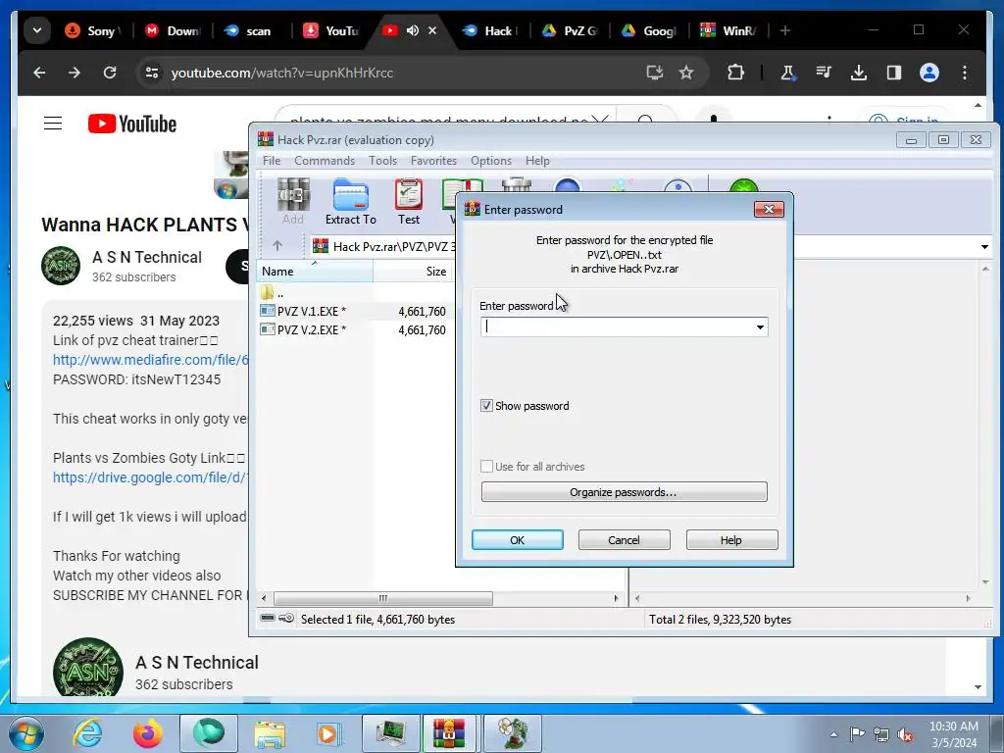The image size is (1004, 753).
Task: Open Chrome profile avatar
Action: [929, 73]
